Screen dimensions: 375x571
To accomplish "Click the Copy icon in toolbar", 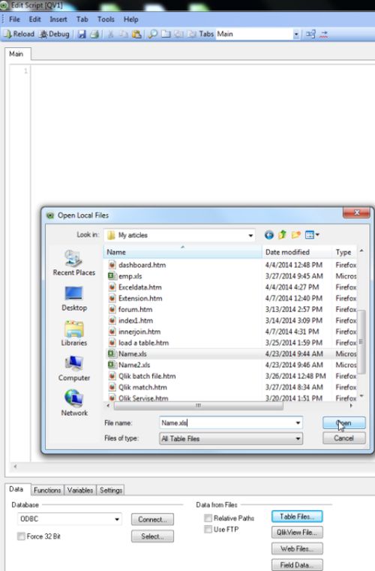I will click(x=124, y=34).
